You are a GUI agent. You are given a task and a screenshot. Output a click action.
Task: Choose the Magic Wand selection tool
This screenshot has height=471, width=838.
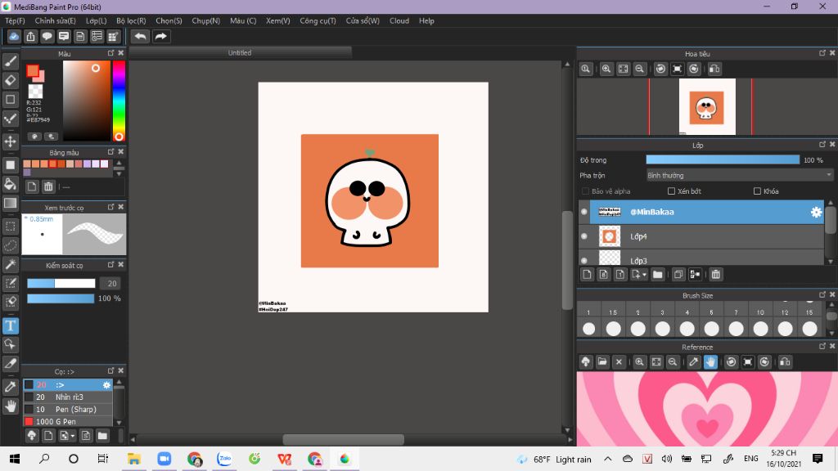11,264
